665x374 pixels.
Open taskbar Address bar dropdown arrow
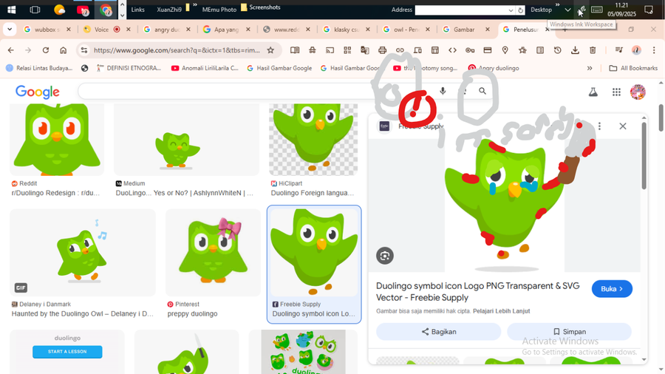click(511, 10)
